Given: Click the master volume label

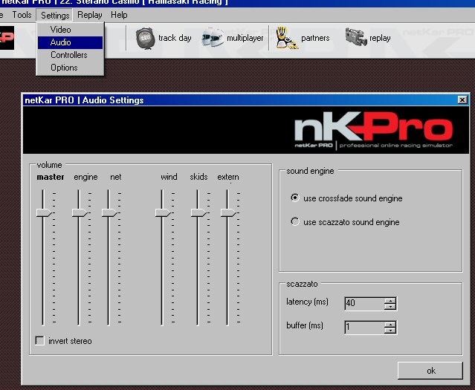Looking at the screenshot, I should pos(51,177).
